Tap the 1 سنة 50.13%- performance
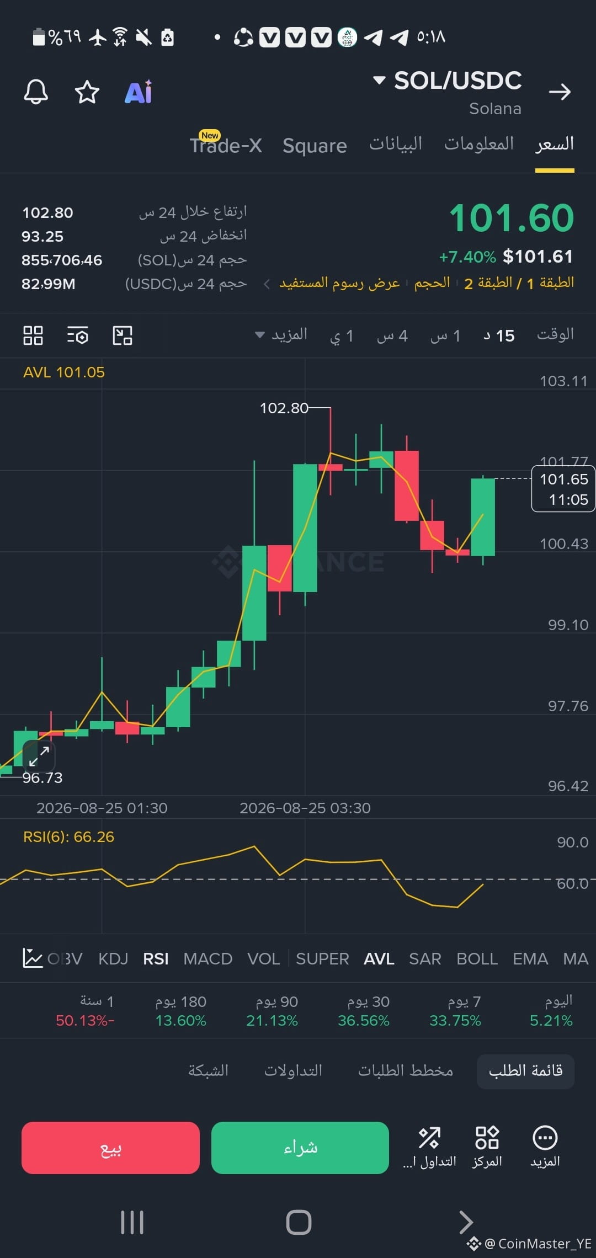 [85, 1011]
